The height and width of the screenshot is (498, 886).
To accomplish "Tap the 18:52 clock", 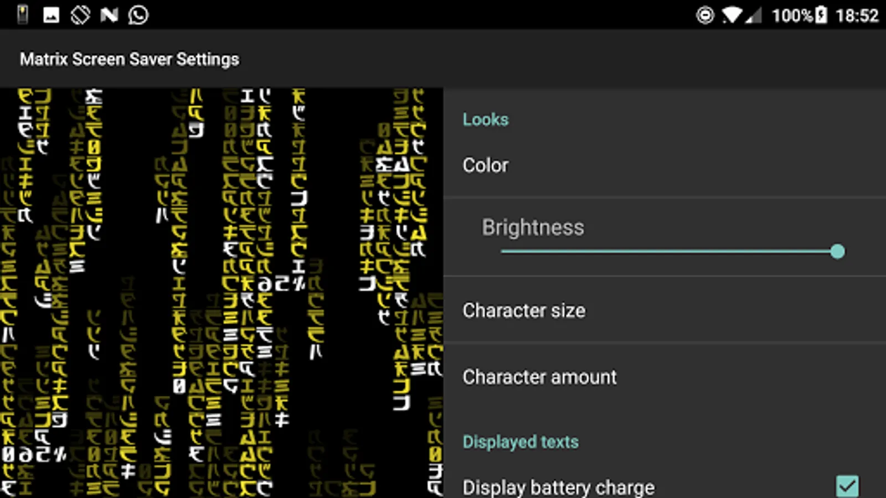I will point(857,15).
